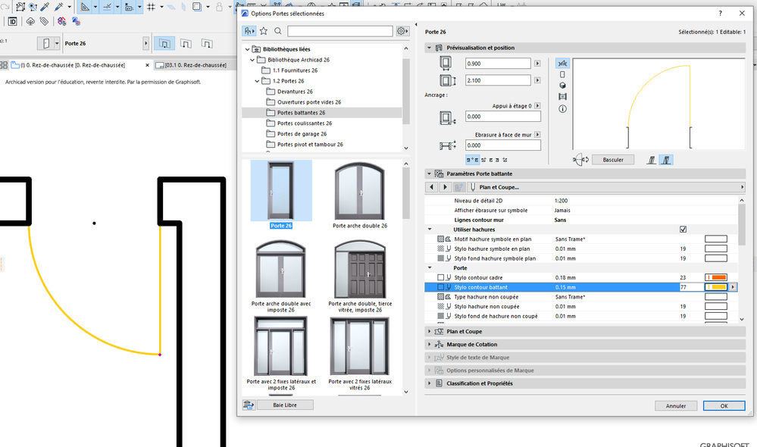Click the tag classification icon in toolbar
This screenshot has width=757, height=447.
point(44,21)
